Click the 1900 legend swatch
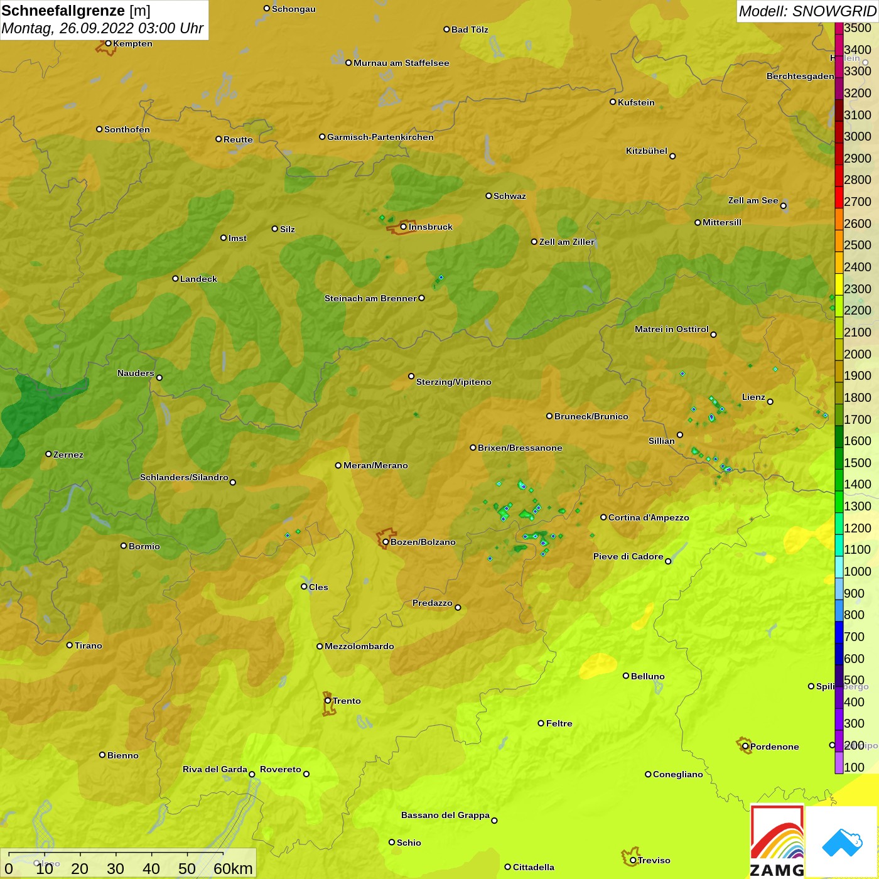This screenshot has width=879, height=879. [839, 371]
